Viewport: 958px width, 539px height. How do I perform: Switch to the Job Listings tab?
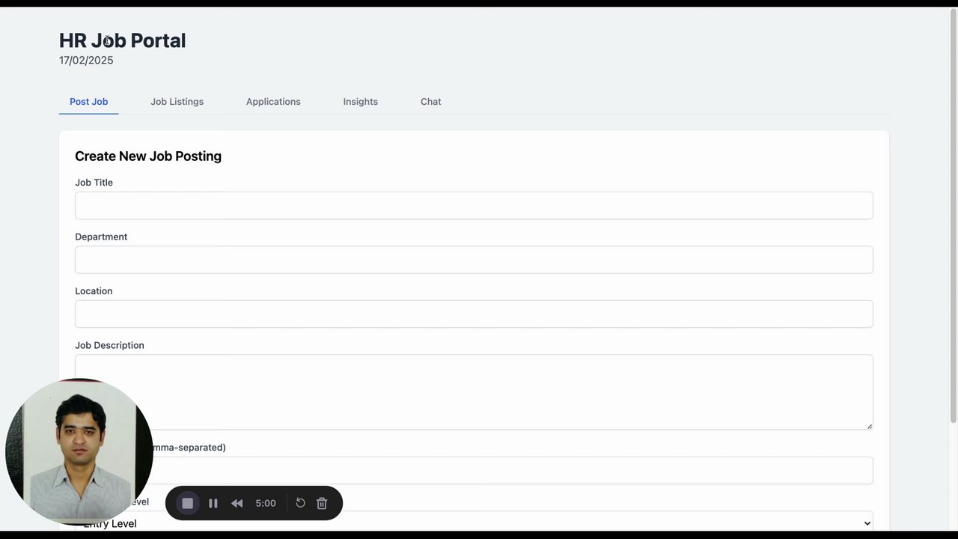177,102
